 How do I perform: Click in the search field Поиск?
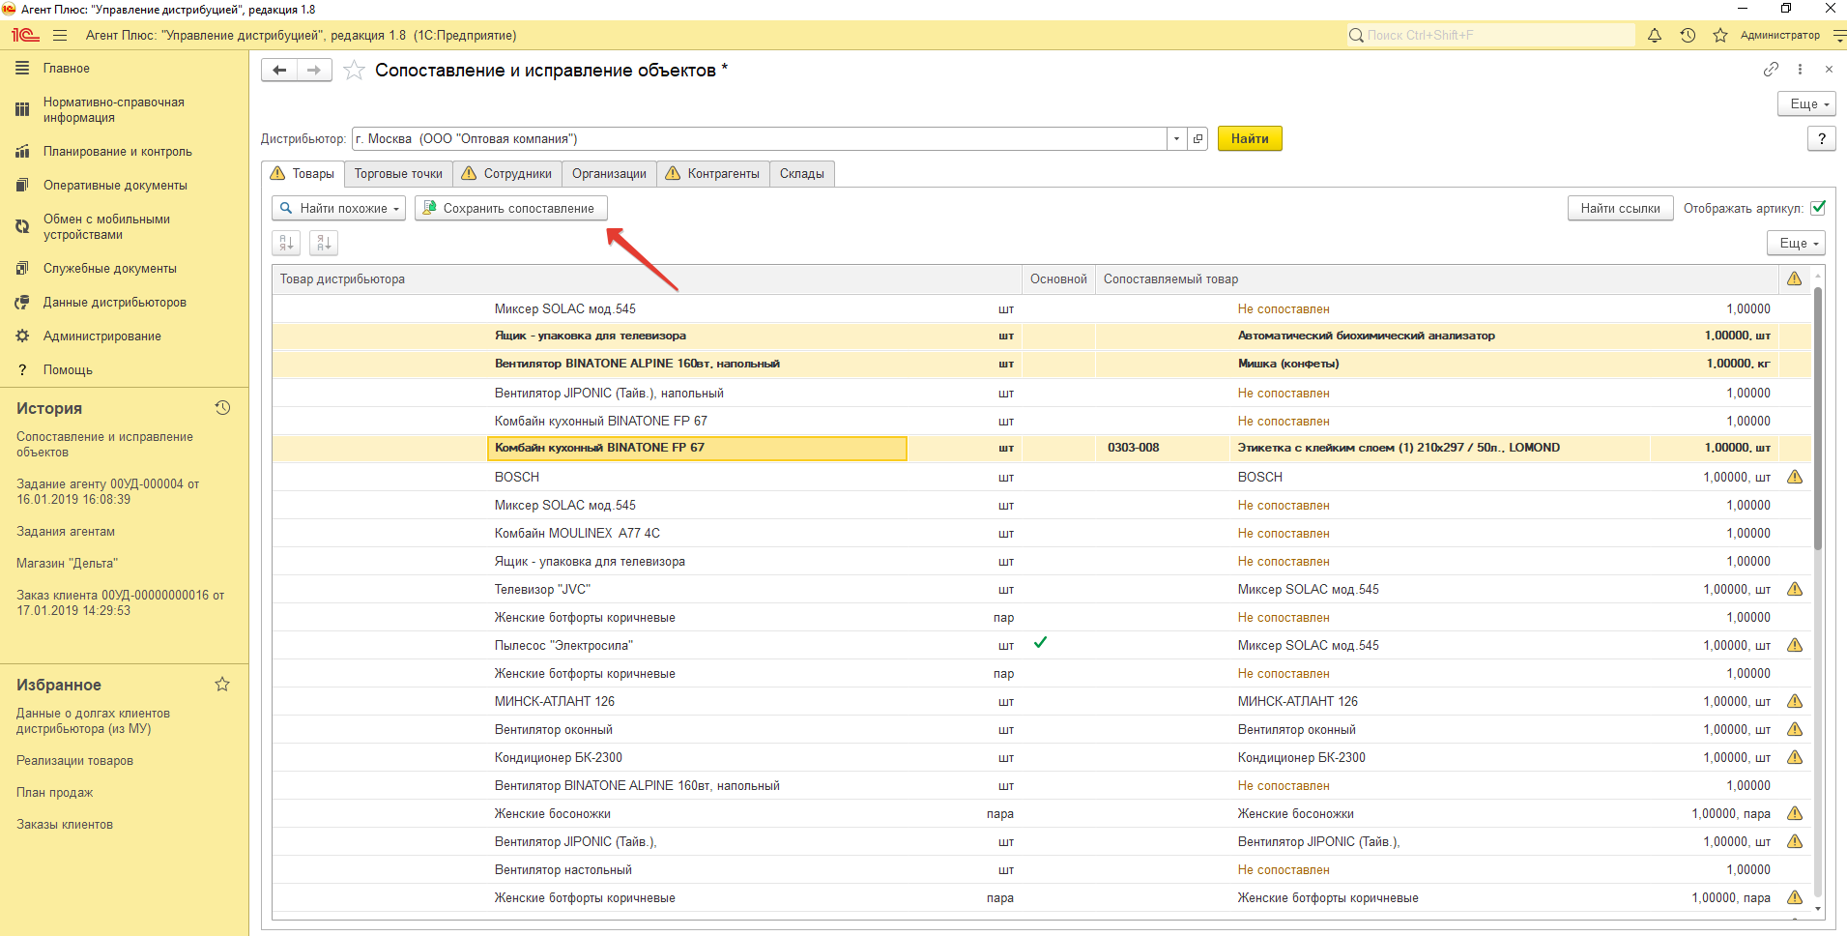click(x=1490, y=35)
